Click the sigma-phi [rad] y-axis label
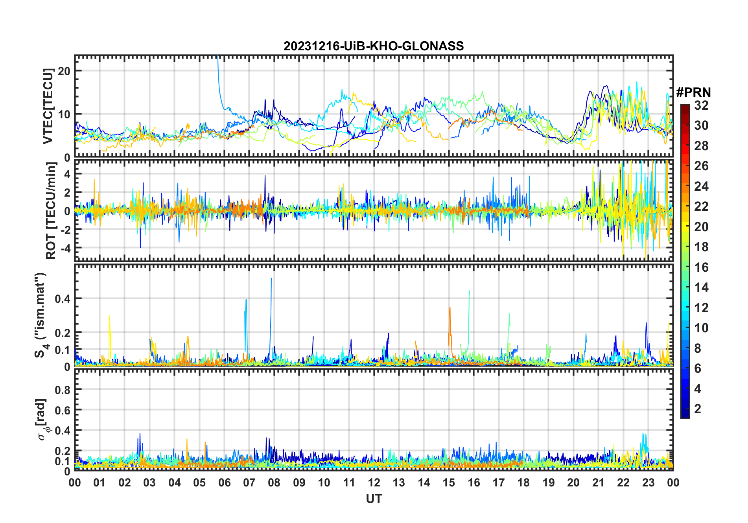Viewport: 748px width, 523px height. 42,419
